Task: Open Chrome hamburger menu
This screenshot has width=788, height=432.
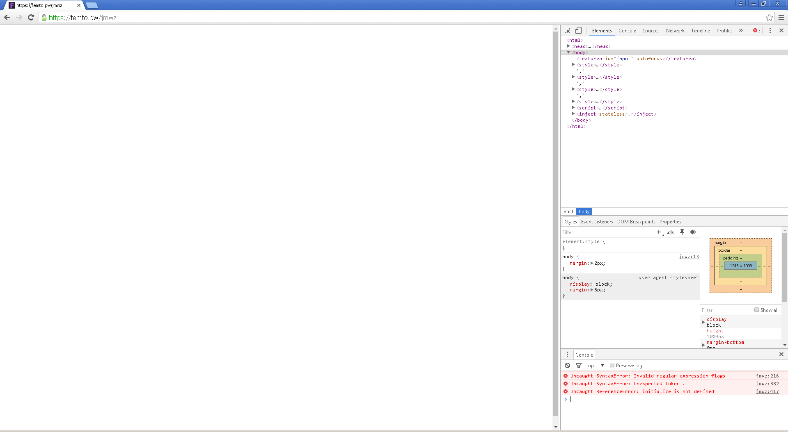Action: [x=781, y=18]
